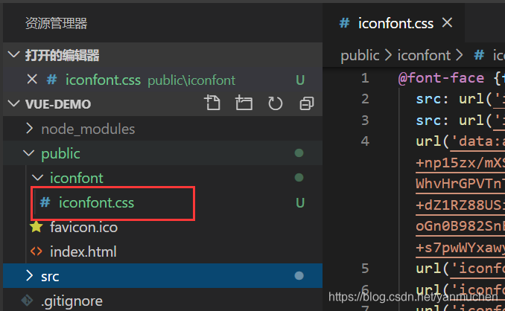The image size is (505, 311).
Task: Click the WhvHrGPVTn wrapped code line
Action: (x=460, y=184)
